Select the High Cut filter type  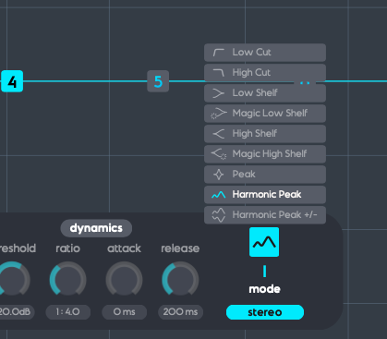265,73
